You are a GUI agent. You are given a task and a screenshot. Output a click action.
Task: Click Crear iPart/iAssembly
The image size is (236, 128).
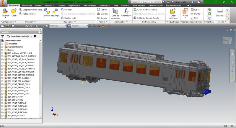point(145,10)
